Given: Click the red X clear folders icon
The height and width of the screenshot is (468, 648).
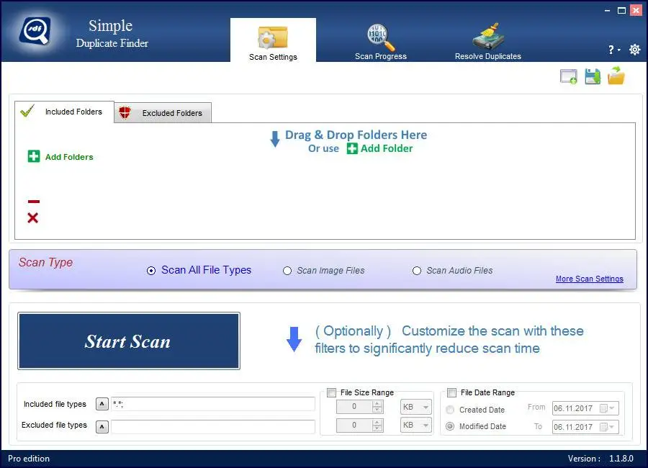Looking at the screenshot, I should coord(32,218).
